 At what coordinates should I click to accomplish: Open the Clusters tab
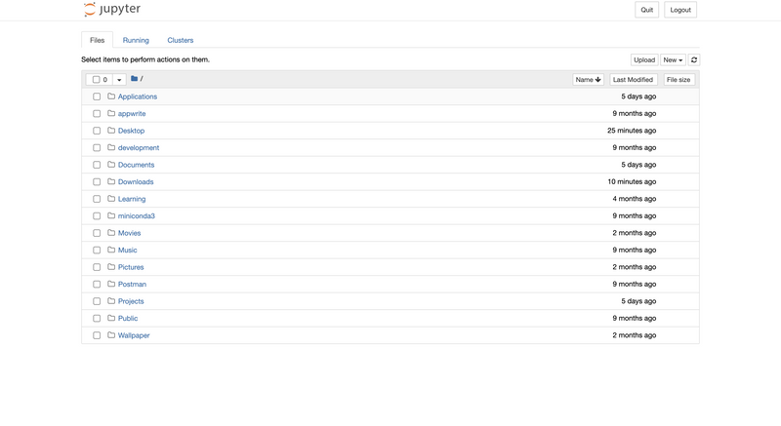tap(181, 40)
